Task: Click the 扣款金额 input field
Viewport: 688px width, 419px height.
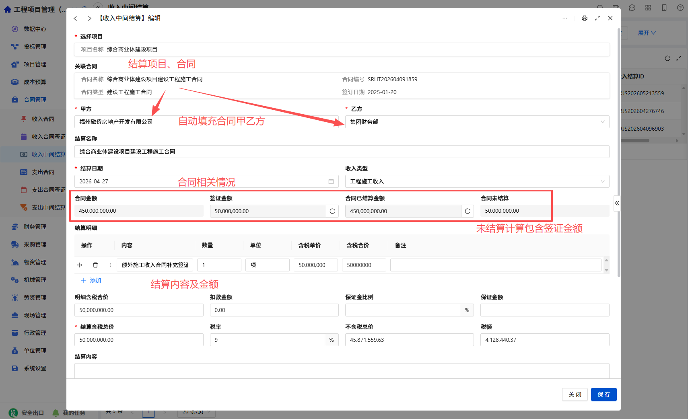Action: 274,310
